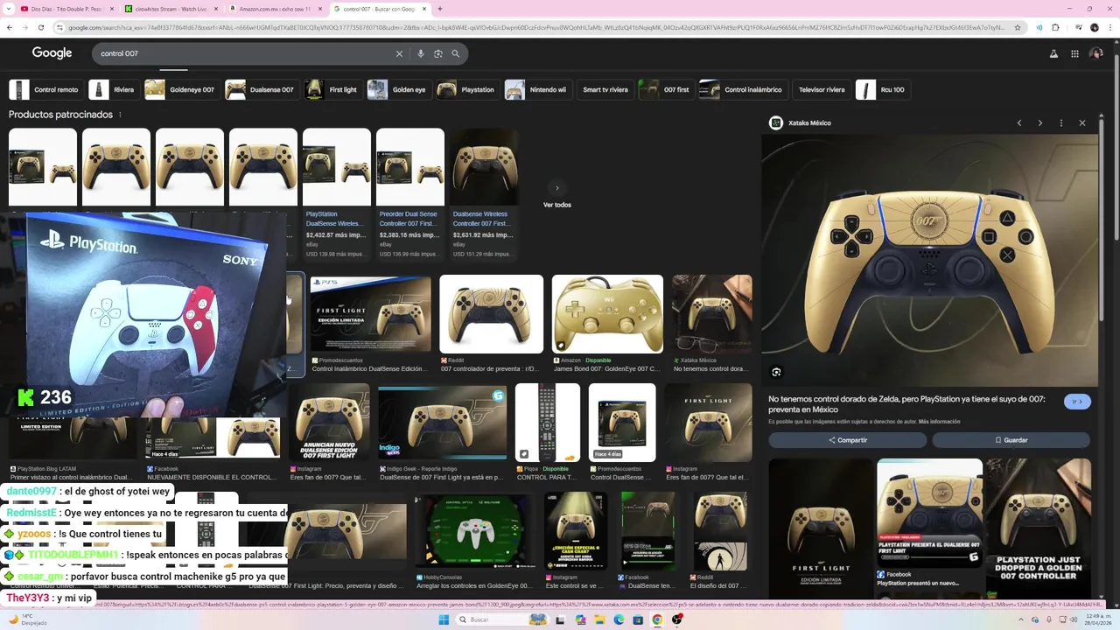Screen dimensions: 1120x630
Task: Close the Xataka México image preview
Action: tap(1082, 122)
